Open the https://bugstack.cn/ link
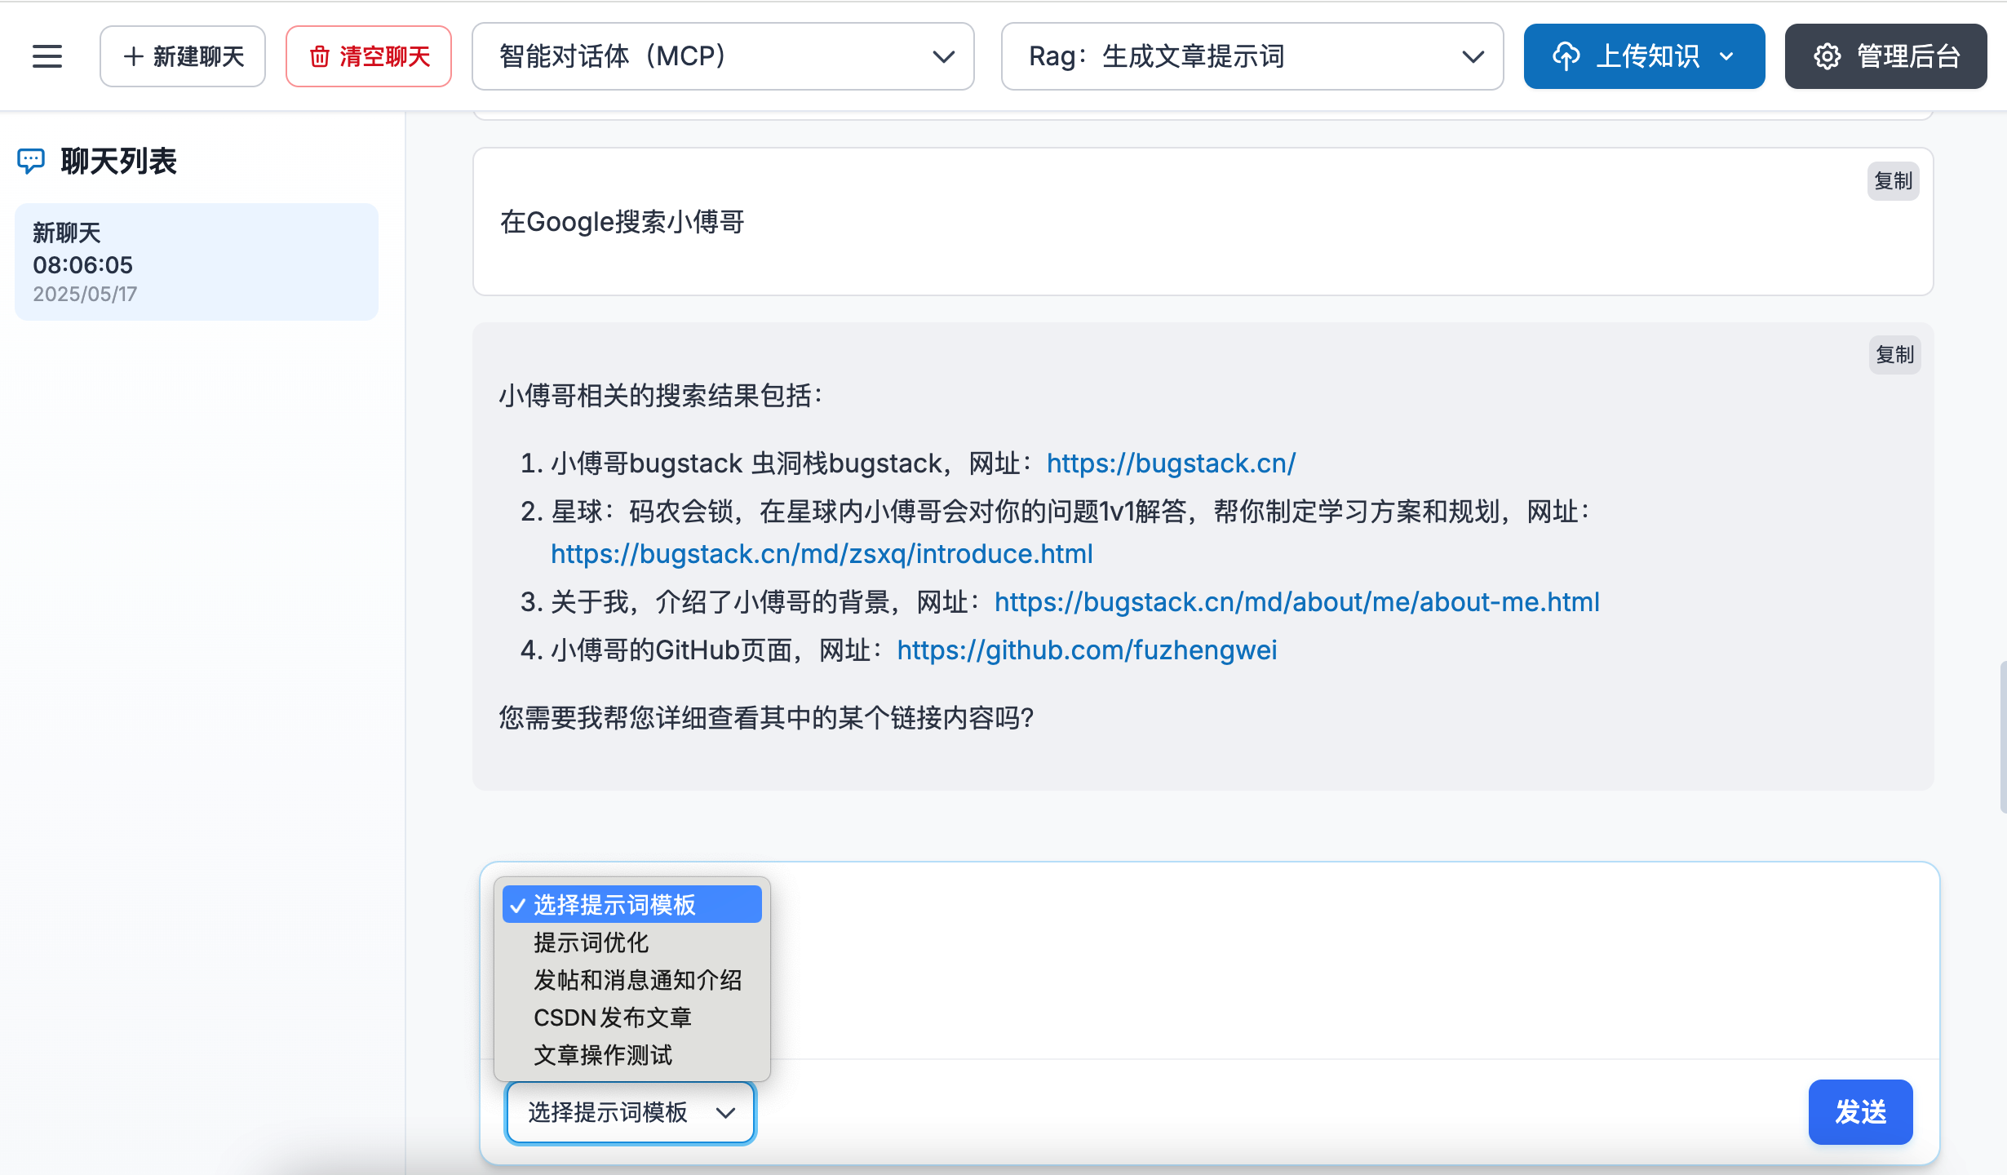 tap(1171, 463)
